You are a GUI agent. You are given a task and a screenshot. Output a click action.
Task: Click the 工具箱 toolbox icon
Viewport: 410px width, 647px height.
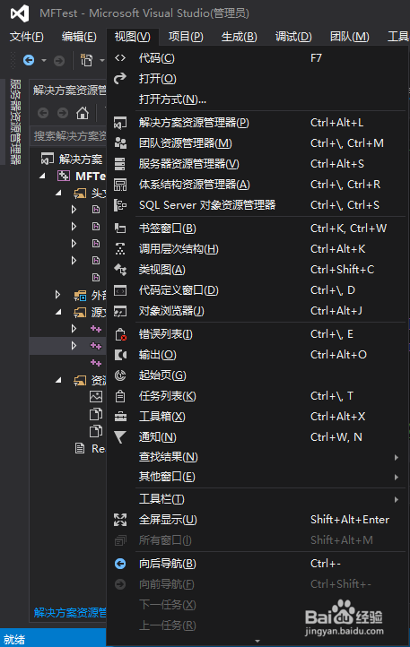click(x=120, y=417)
